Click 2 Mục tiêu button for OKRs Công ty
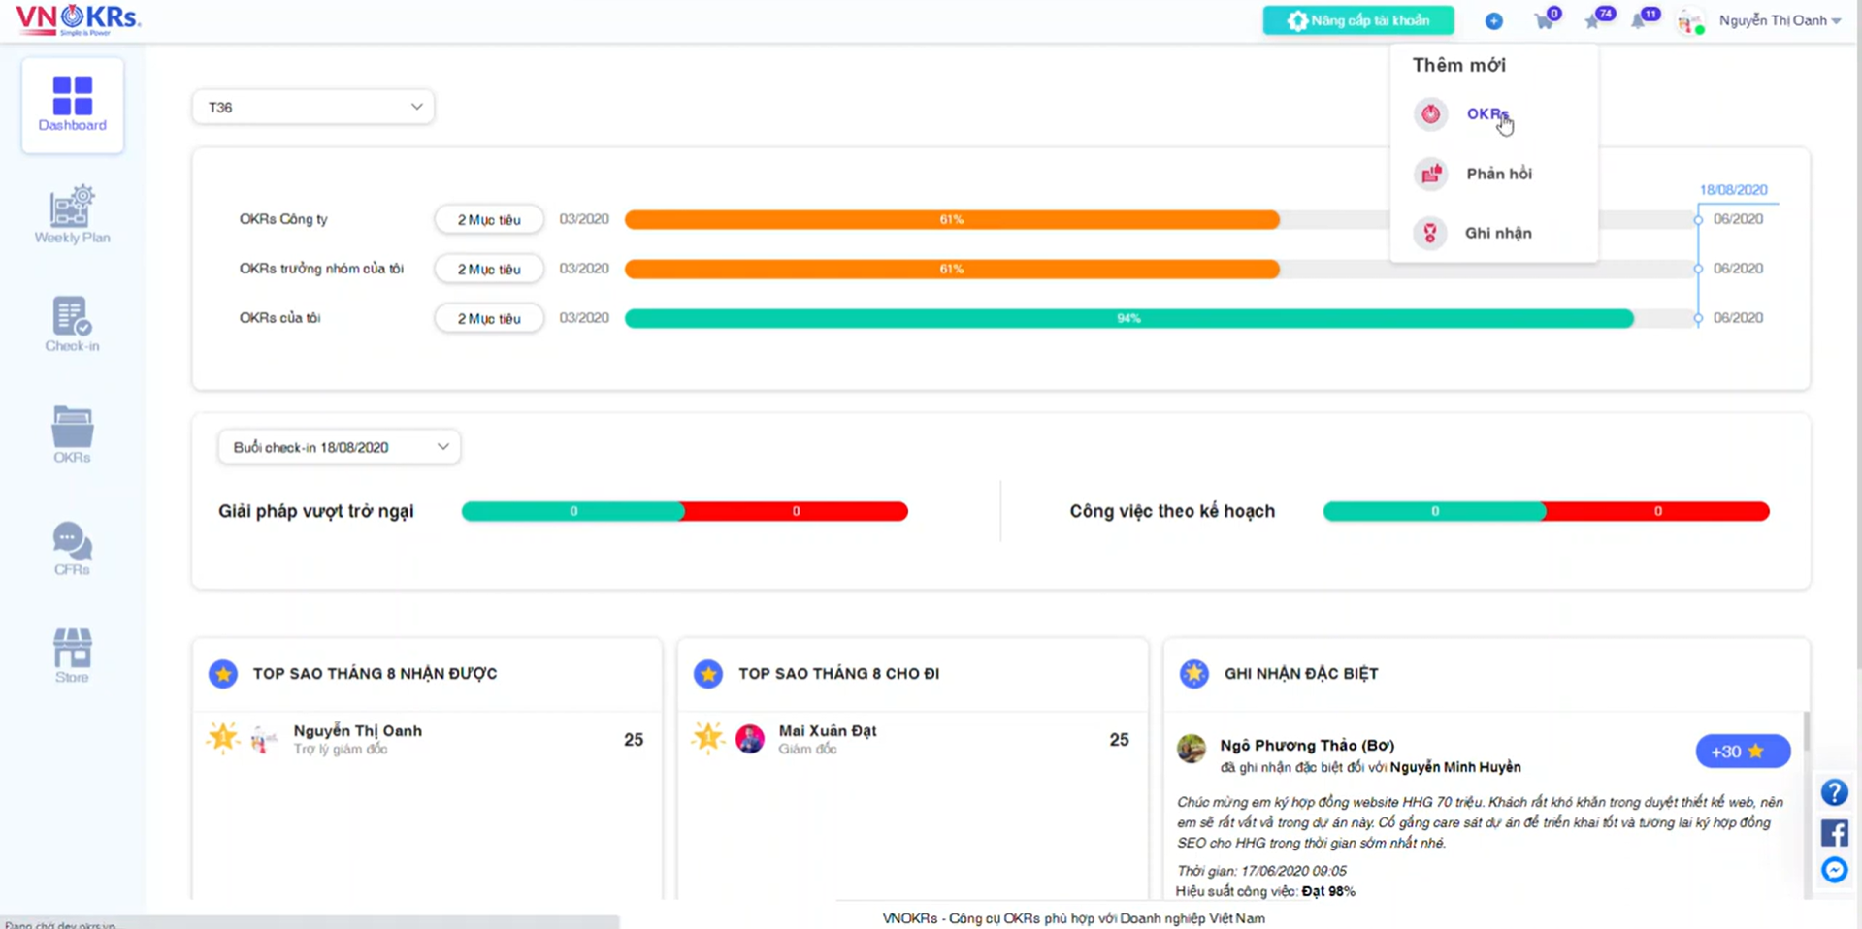 (x=489, y=220)
